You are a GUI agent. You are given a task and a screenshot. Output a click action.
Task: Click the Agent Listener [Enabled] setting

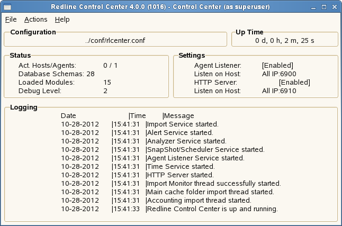(x=277, y=65)
